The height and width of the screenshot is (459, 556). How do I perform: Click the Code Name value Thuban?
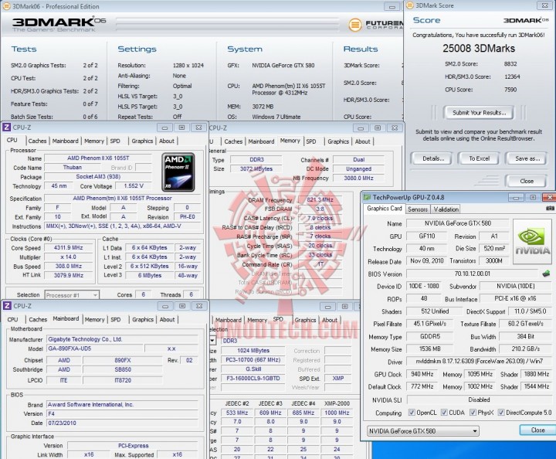[x=73, y=168]
